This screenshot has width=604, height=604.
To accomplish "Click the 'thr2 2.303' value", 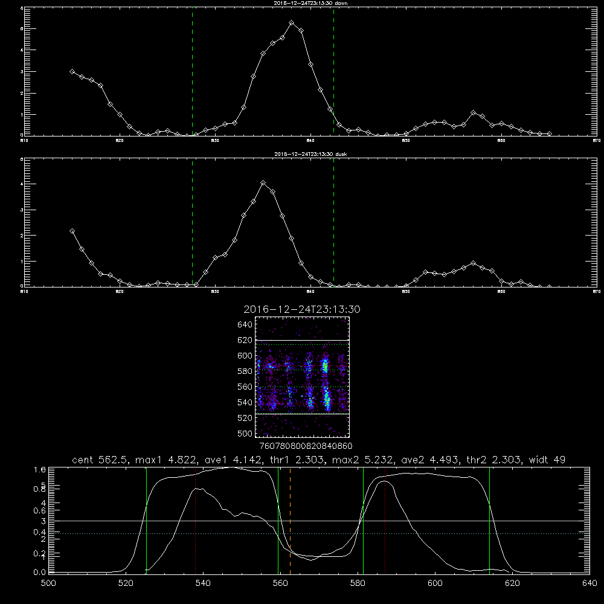I will click(493, 460).
